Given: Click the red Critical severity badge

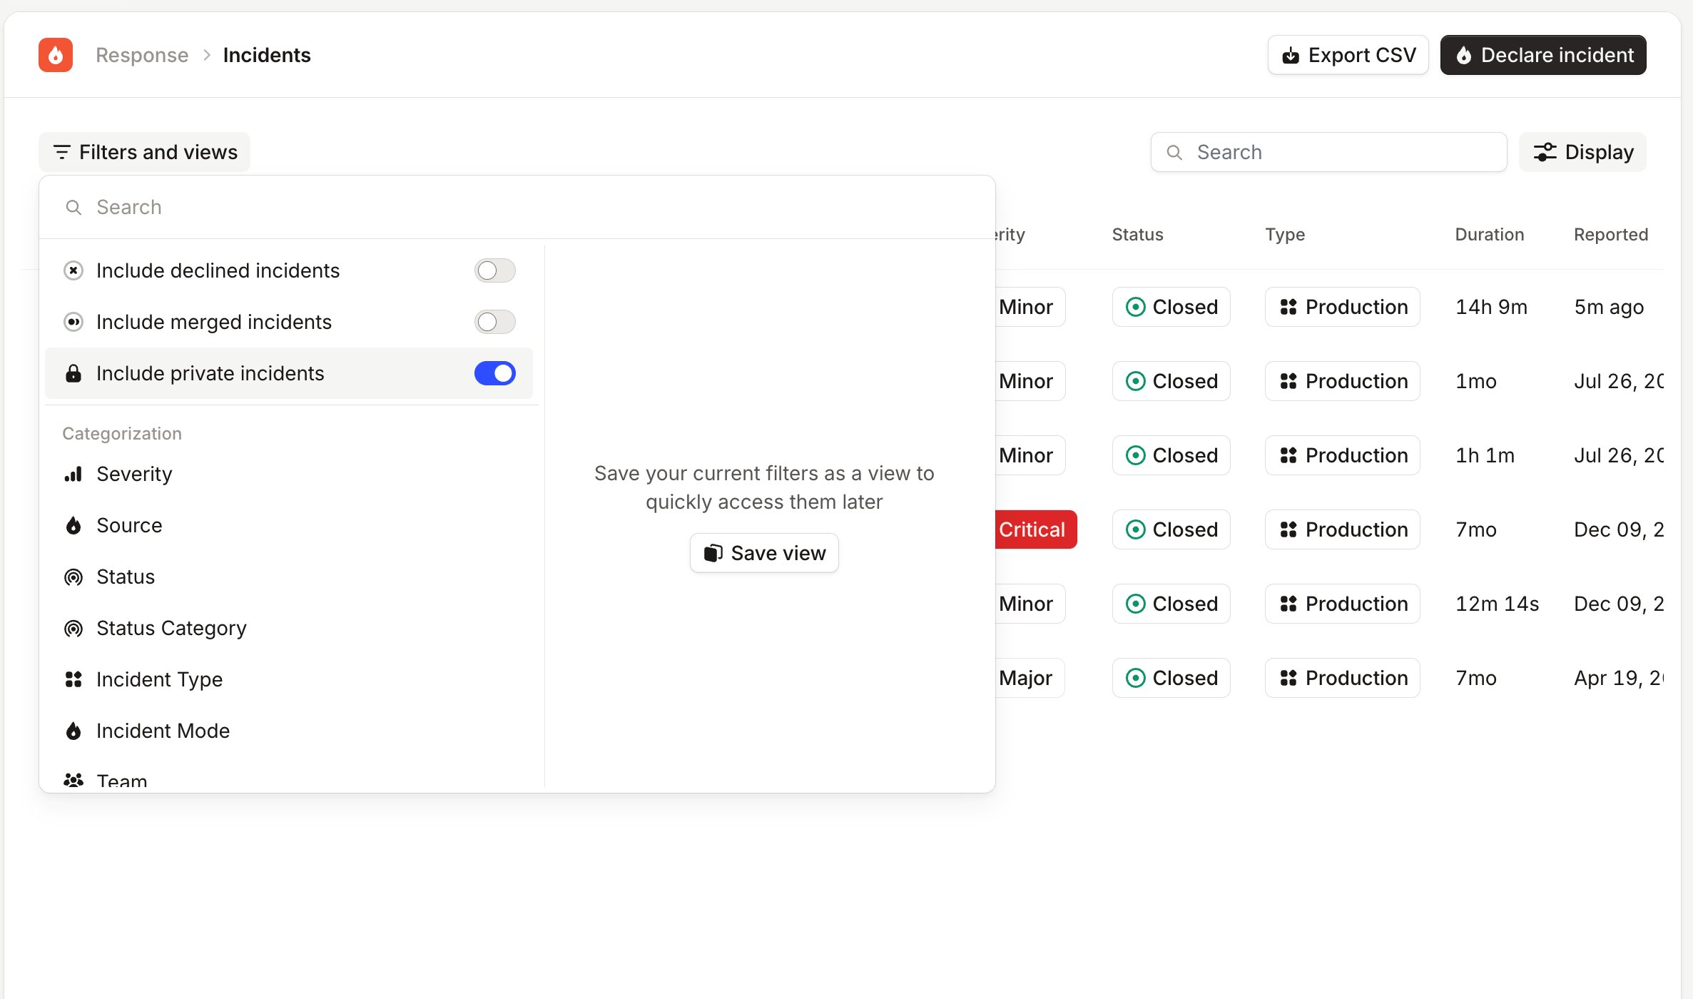Looking at the screenshot, I should click(x=1036, y=529).
